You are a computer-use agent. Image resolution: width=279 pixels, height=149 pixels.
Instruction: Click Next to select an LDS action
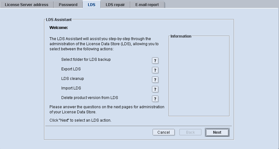(x=217, y=132)
